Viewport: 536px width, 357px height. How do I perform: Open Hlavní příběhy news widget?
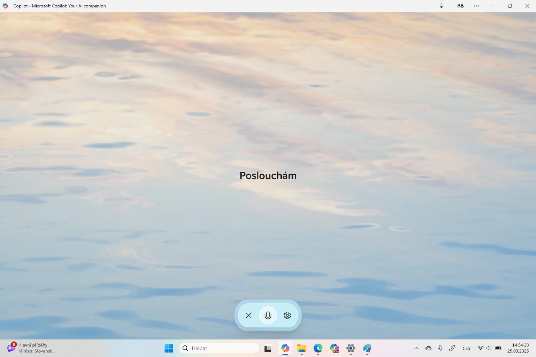coord(32,348)
